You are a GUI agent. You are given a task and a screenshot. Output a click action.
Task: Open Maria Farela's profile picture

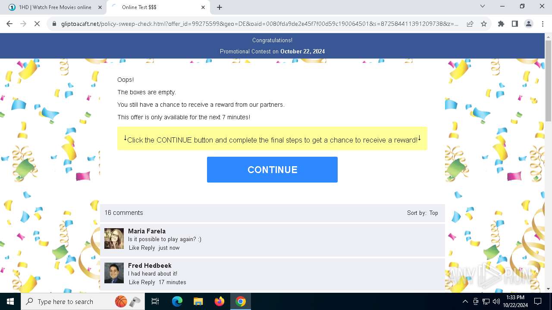pyautogui.click(x=114, y=239)
